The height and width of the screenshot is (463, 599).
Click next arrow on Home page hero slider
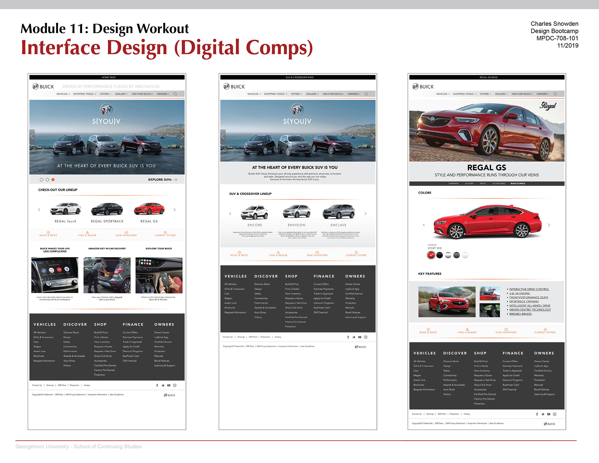click(x=182, y=136)
